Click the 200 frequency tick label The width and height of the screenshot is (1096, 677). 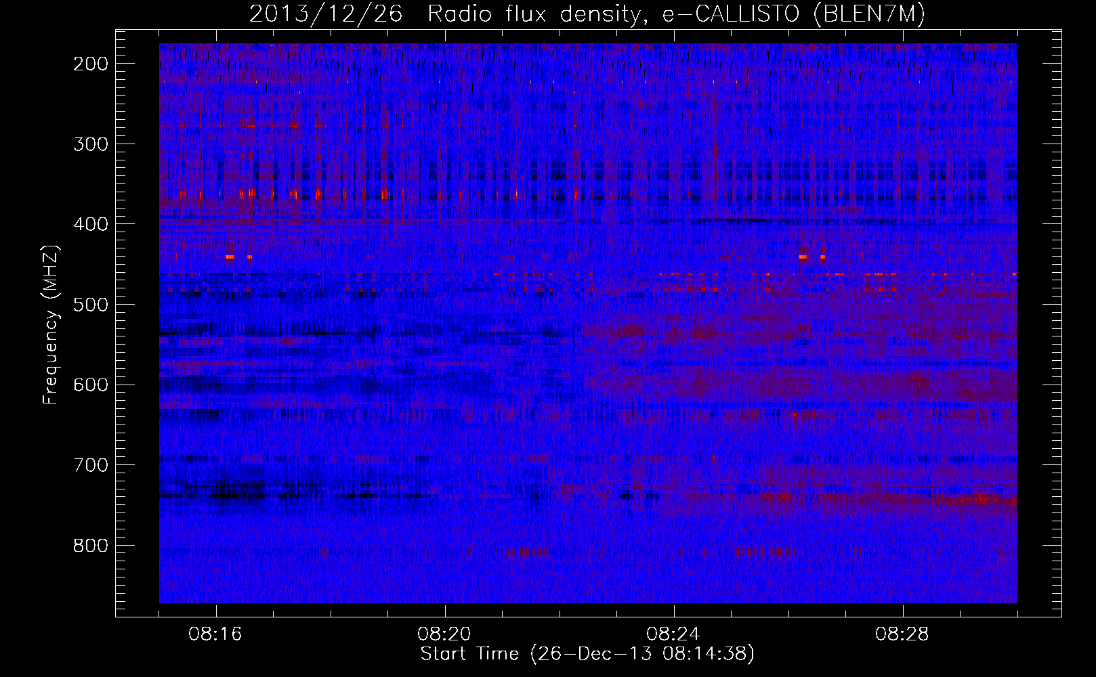(90, 64)
